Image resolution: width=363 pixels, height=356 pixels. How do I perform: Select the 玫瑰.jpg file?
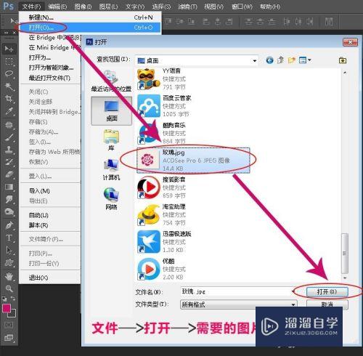[193, 160]
